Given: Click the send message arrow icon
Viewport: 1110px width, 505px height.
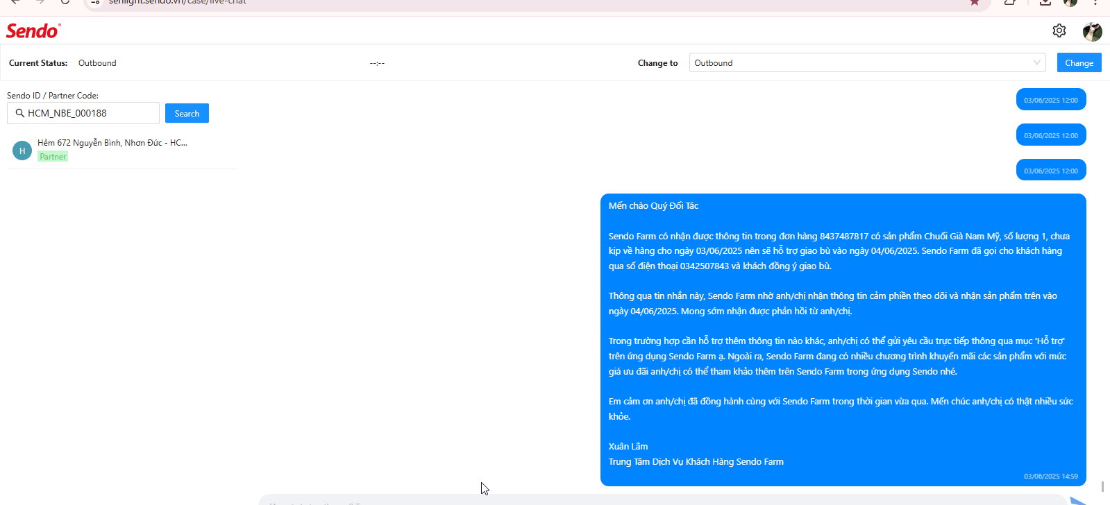Looking at the screenshot, I should [1079, 501].
